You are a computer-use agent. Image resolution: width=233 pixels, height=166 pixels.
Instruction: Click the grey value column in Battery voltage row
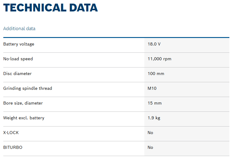pyautogui.click(x=196, y=45)
